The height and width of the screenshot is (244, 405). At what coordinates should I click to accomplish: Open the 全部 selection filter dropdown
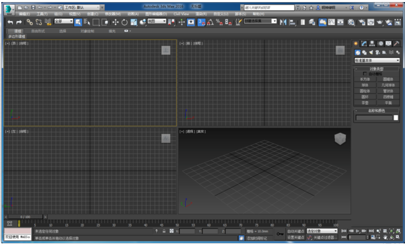[x=63, y=21]
